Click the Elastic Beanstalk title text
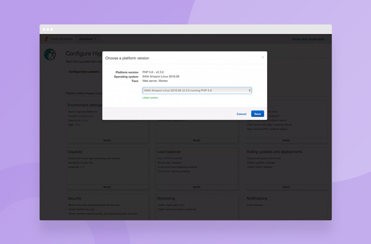Viewport: 371px width, 244px height. point(61,39)
